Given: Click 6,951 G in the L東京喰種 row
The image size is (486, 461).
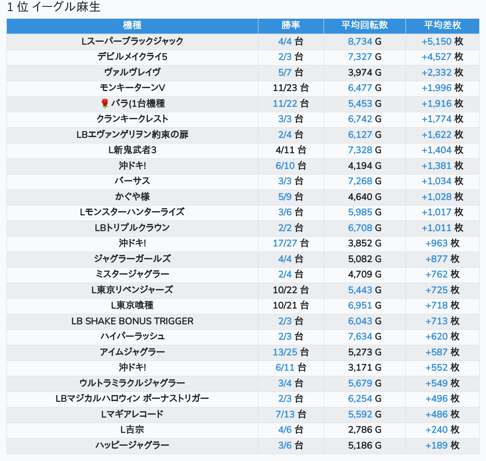Looking at the screenshot, I should point(360,305).
